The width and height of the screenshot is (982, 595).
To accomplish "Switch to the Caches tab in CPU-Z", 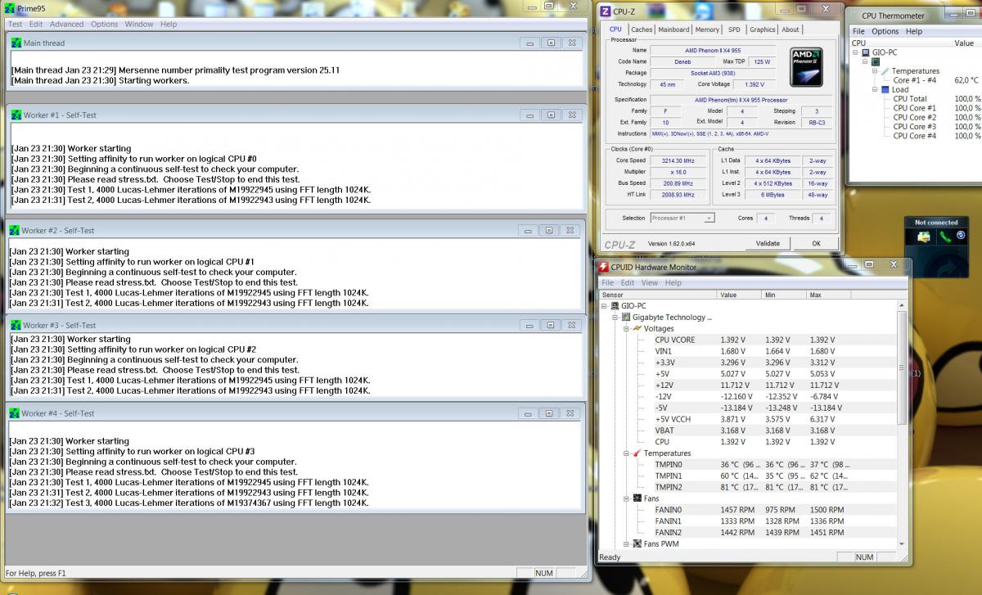I will click(642, 29).
